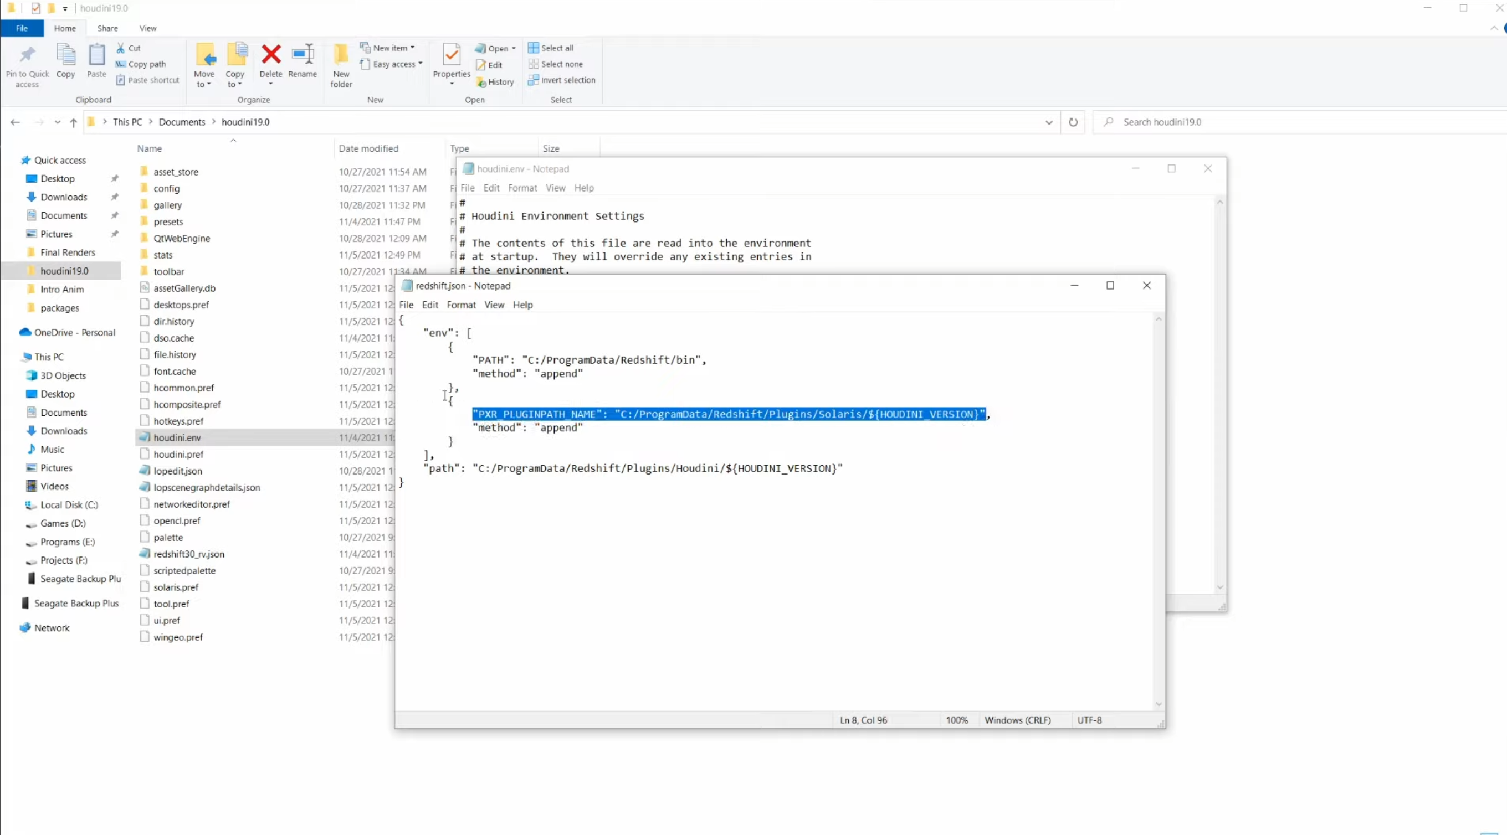Maximize the redshift.json Notepad window

[1110, 285]
